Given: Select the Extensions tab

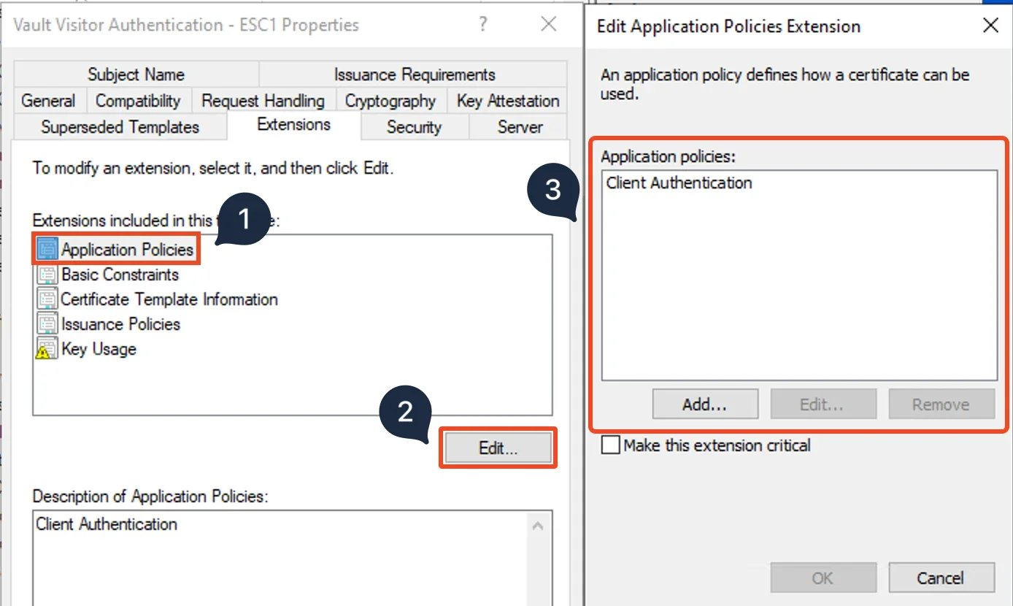Looking at the screenshot, I should click(293, 125).
